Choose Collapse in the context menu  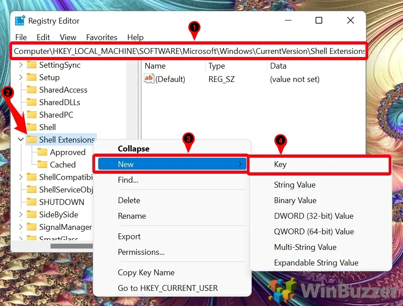click(133, 149)
